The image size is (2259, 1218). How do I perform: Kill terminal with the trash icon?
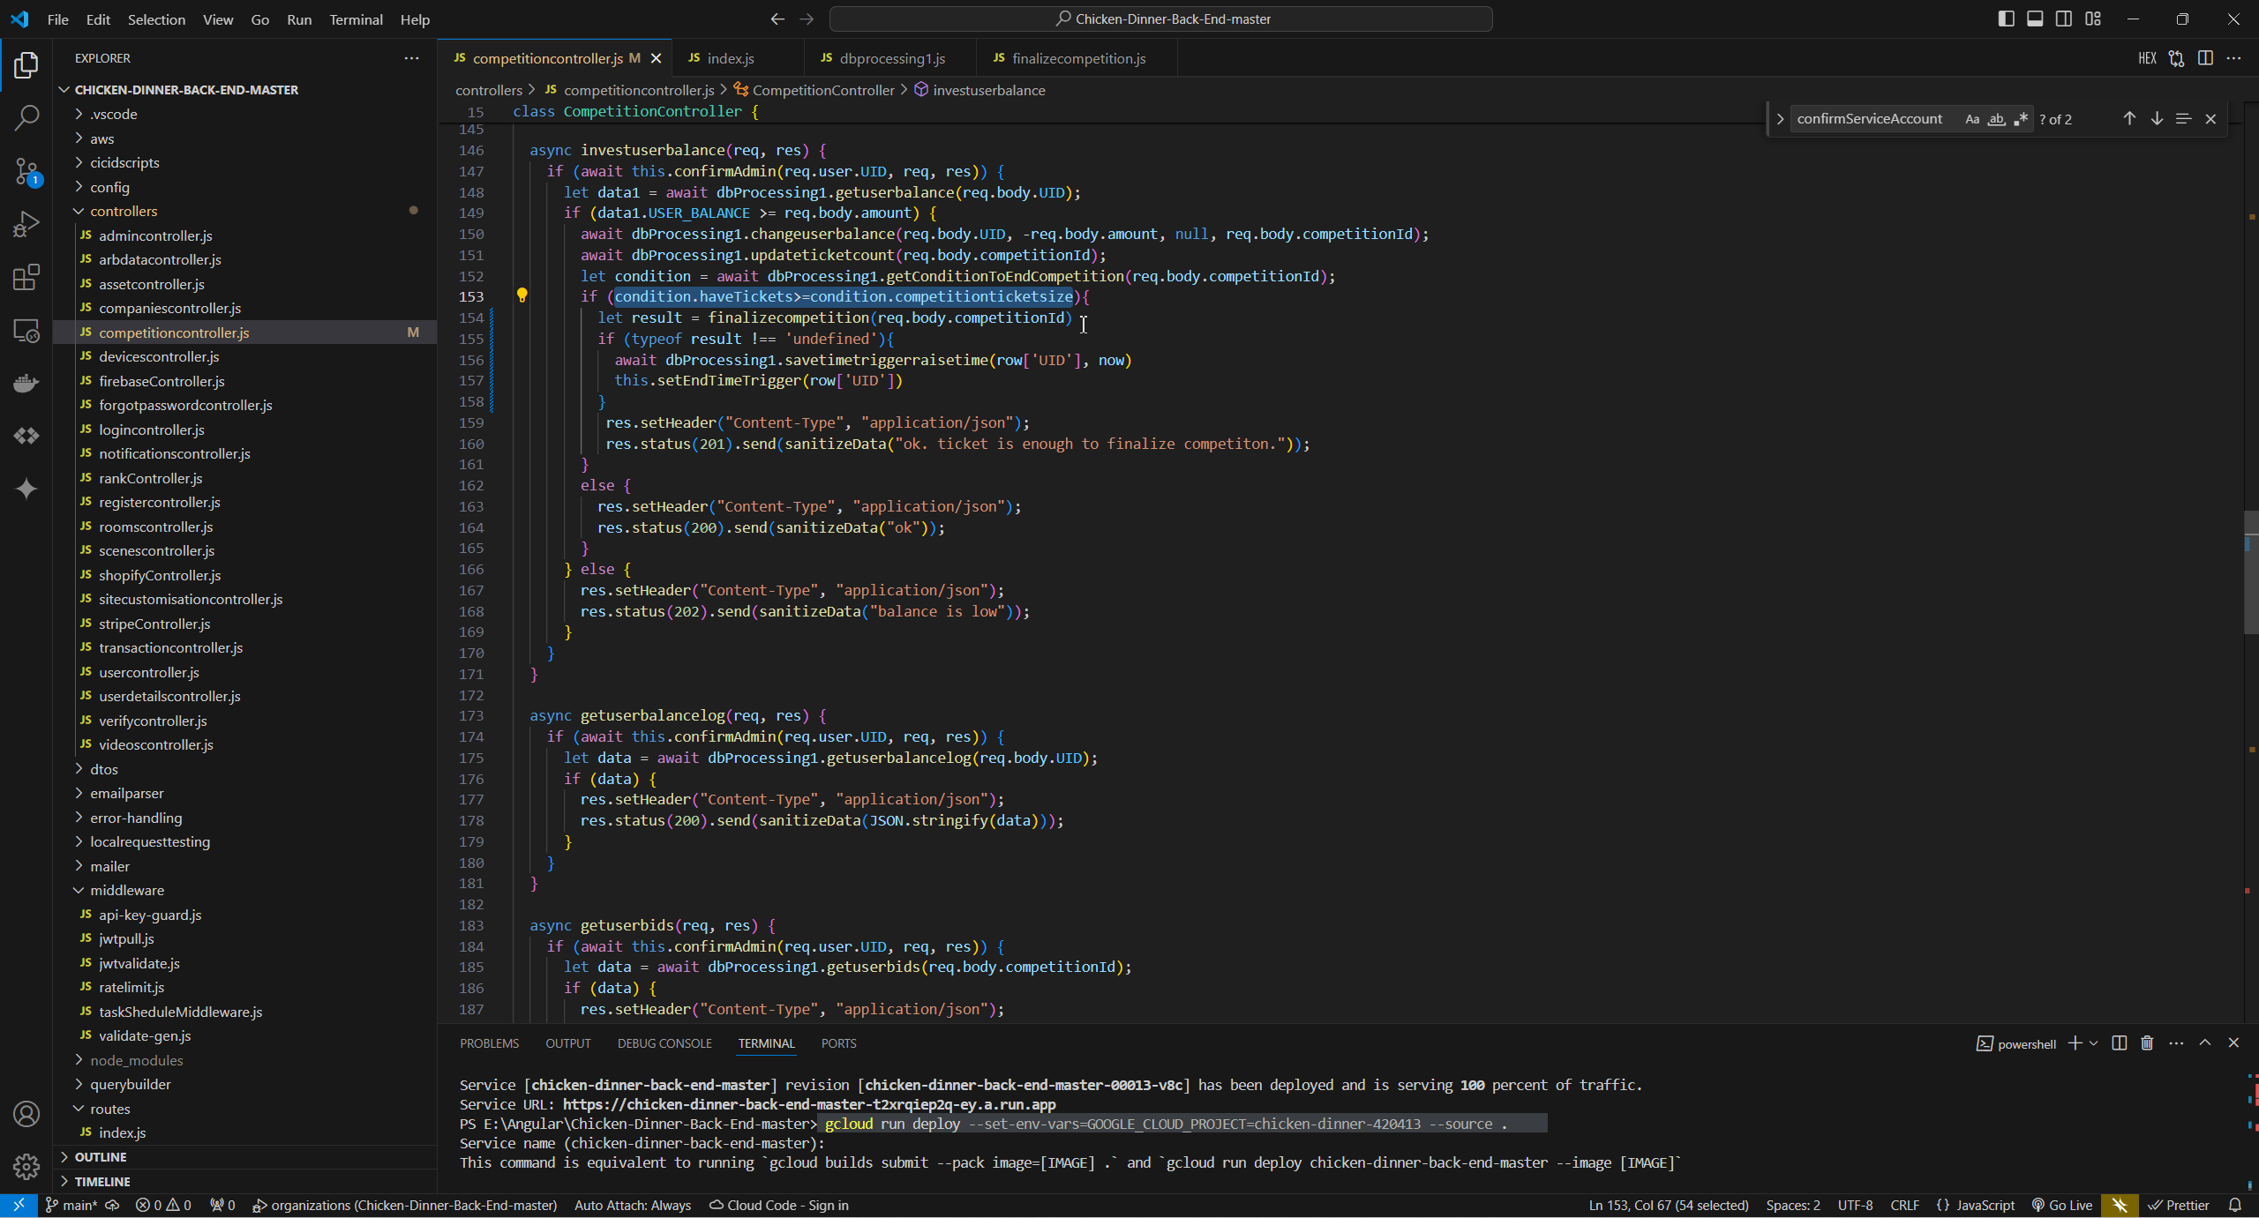(x=2147, y=1043)
